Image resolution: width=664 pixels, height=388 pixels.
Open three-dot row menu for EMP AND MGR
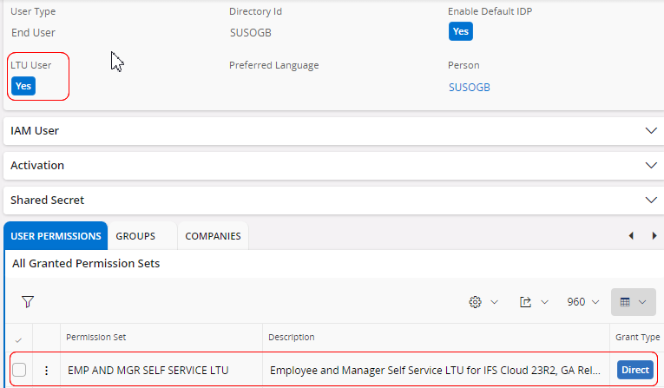[46, 371]
